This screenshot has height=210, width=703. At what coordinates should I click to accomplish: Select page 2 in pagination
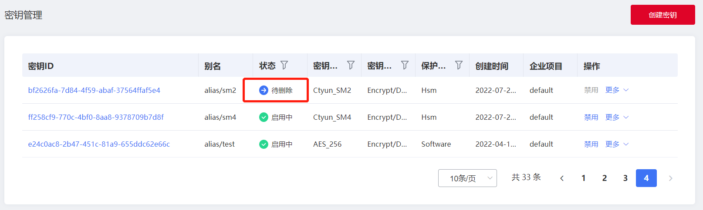click(x=605, y=178)
